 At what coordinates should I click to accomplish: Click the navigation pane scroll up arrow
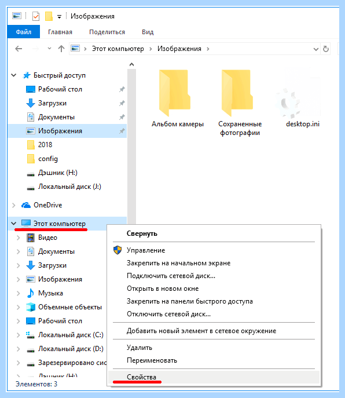[x=131, y=64]
